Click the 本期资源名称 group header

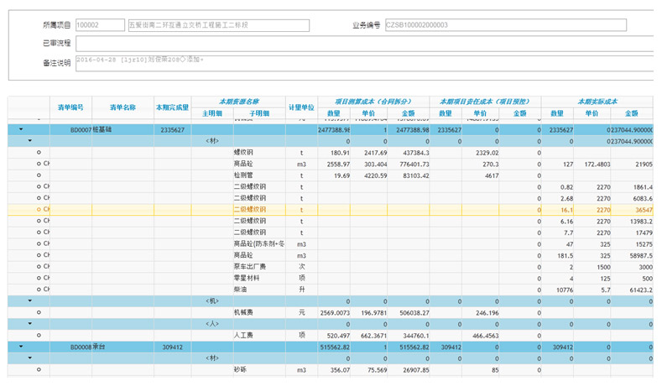238,102
